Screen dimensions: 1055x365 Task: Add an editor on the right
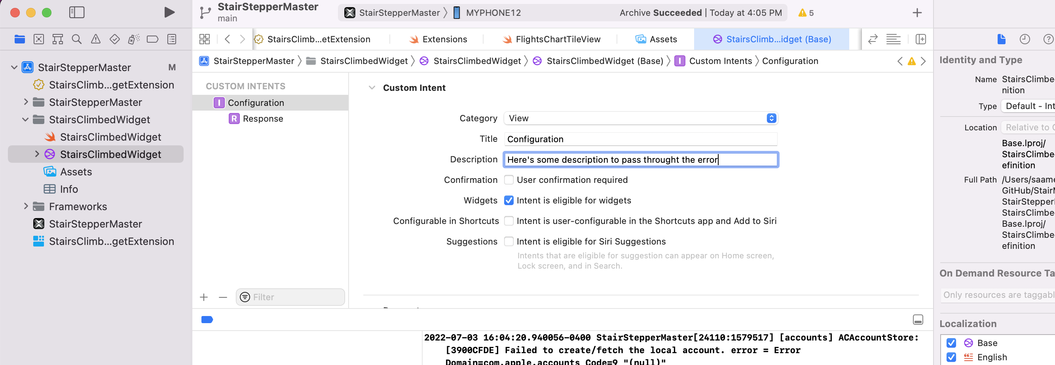(x=921, y=39)
